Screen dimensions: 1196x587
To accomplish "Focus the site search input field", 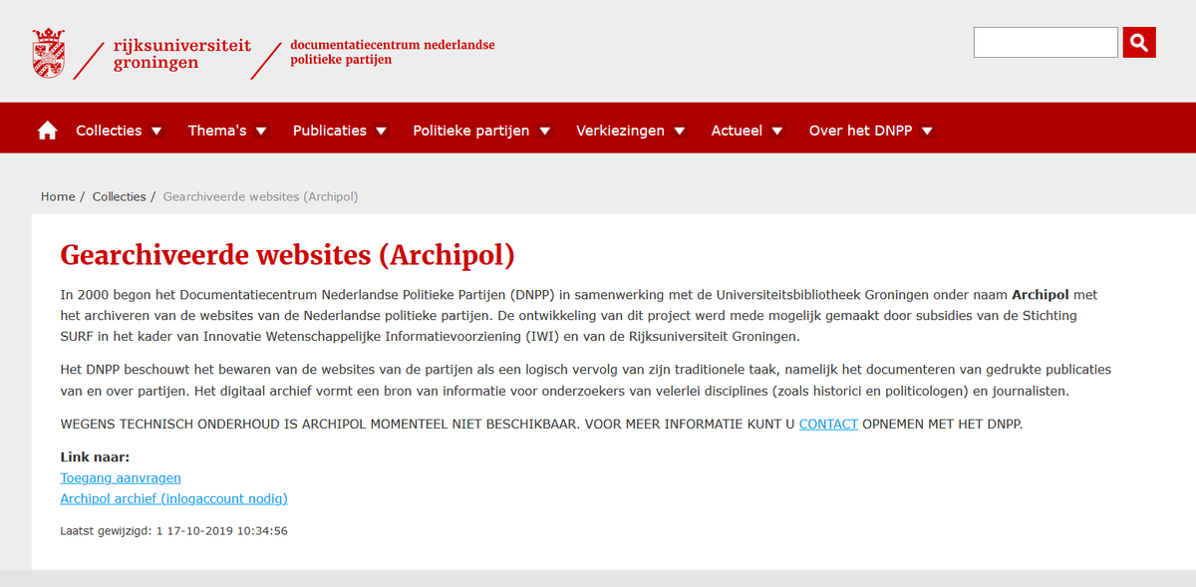I will click(1046, 43).
